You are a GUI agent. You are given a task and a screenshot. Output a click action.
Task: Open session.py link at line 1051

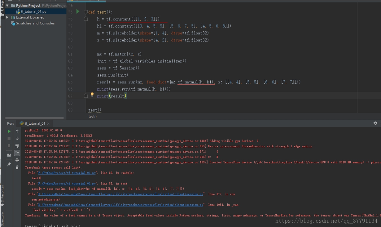(x=120, y=205)
